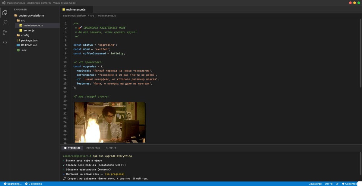This screenshot has height=186, width=362.
Task: Click the rocket emoji in the comment
Action: (x=80, y=28)
